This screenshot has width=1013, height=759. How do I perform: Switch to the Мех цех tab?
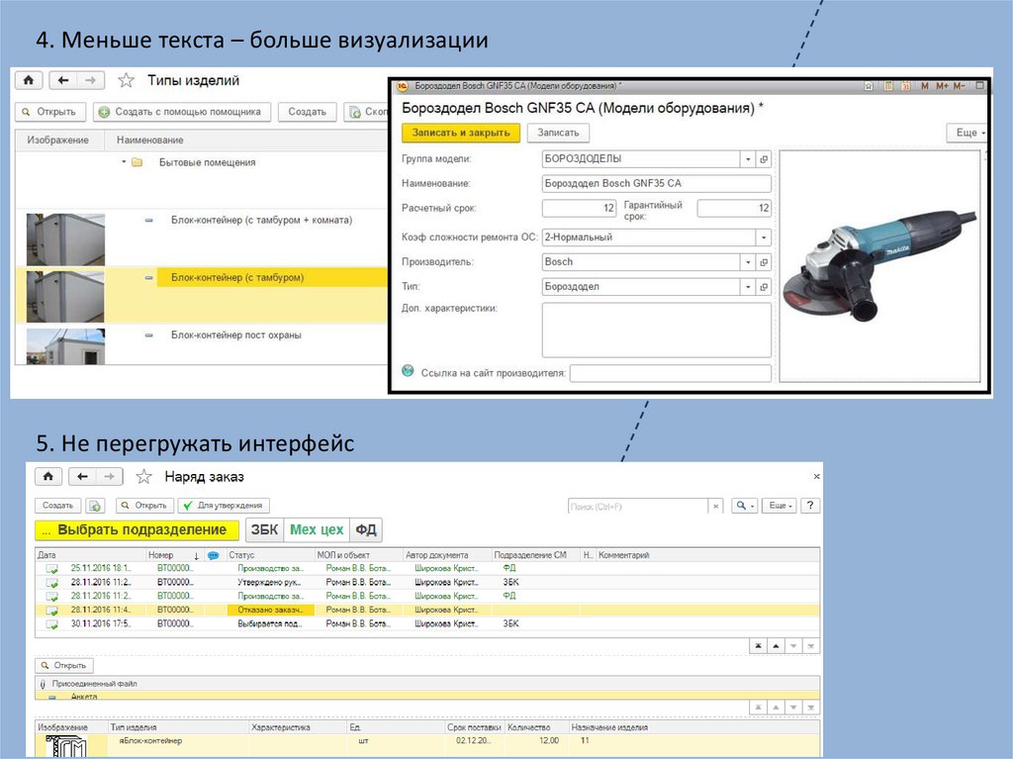click(317, 529)
